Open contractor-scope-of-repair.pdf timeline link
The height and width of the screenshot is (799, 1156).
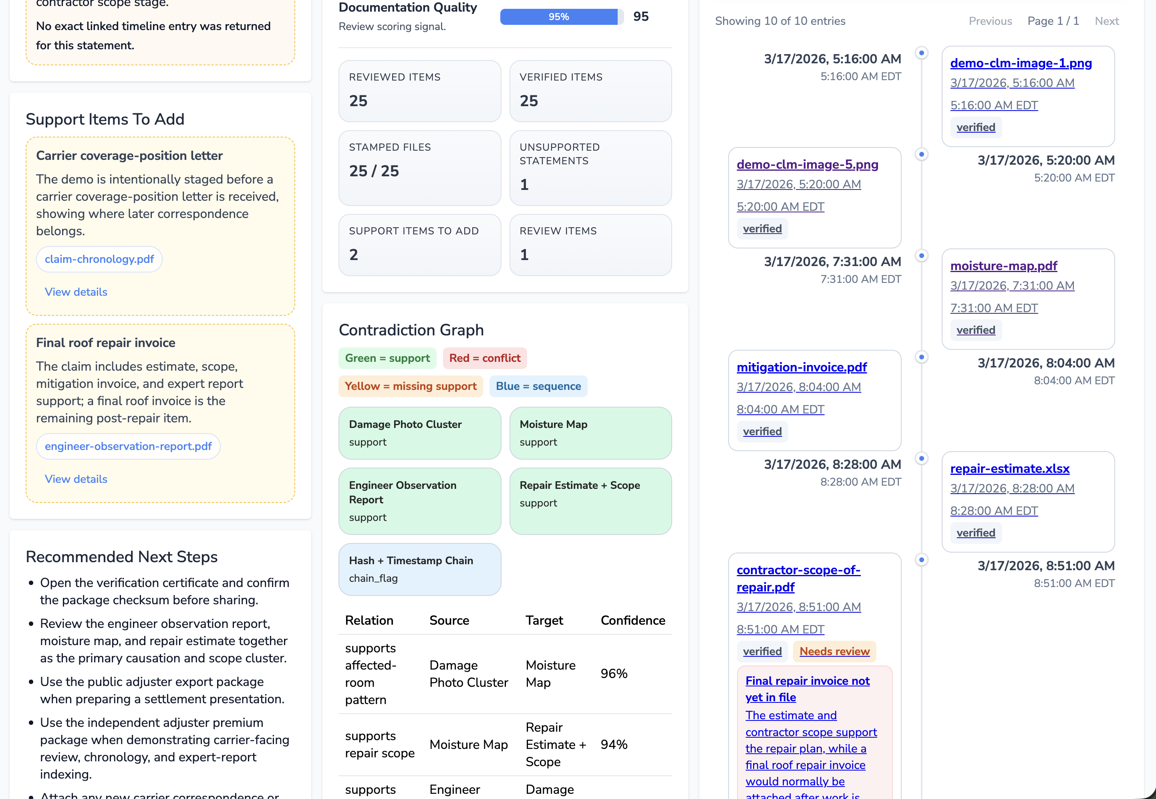tap(798, 578)
